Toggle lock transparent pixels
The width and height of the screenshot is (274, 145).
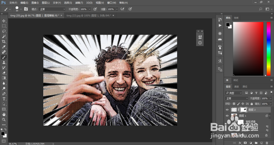pyautogui.click(x=234, y=104)
